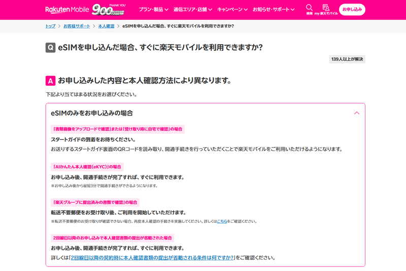This screenshot has width=406, height=271.
Task: Open the search magnifier icon
Action: click(x=309, y=9)
